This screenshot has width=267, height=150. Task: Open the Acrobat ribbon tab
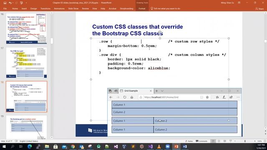(112, 8)
